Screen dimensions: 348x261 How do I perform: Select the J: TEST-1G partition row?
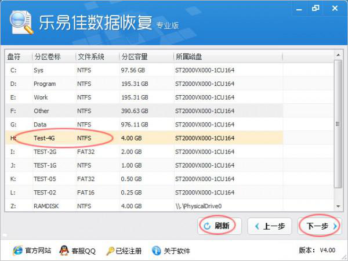144,165
